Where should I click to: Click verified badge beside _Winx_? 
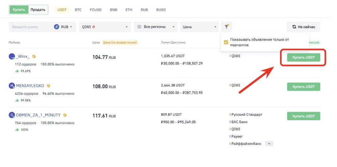(34, 57)
